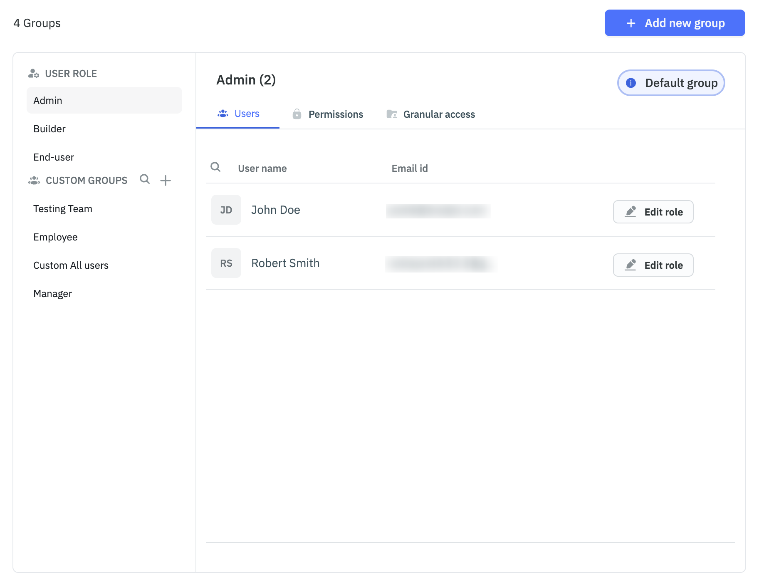Screen dimensions: 759x585
Task: Click the USER ROLE header icon
Action: point(33,73)
